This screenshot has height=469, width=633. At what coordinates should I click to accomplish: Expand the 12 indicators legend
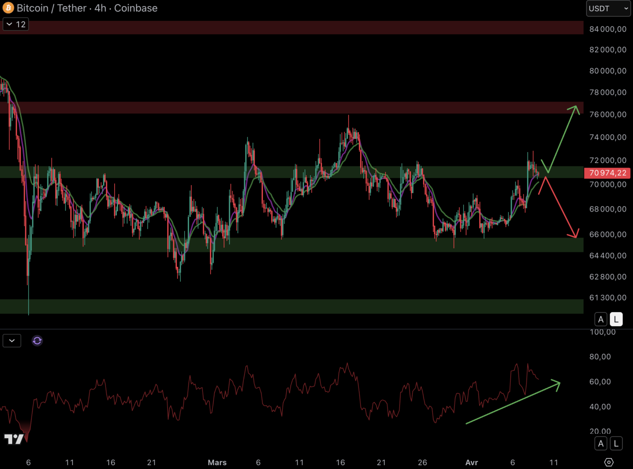(x=16, y=24)
